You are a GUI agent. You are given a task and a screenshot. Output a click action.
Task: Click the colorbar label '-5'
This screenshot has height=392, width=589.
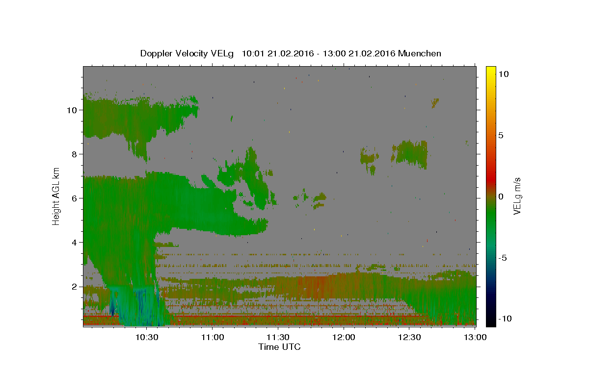tap(503, 258)
